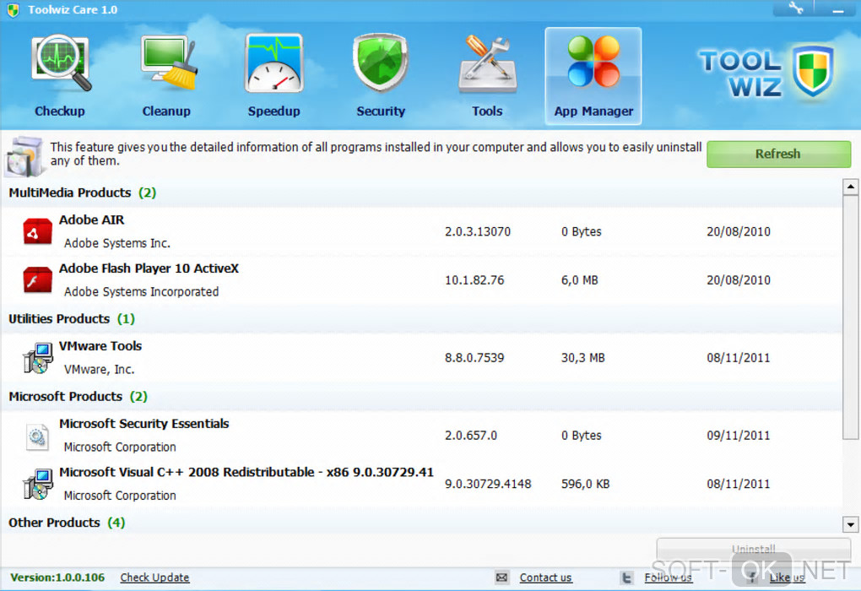Open the Checkup section icon

coord(61,63)
